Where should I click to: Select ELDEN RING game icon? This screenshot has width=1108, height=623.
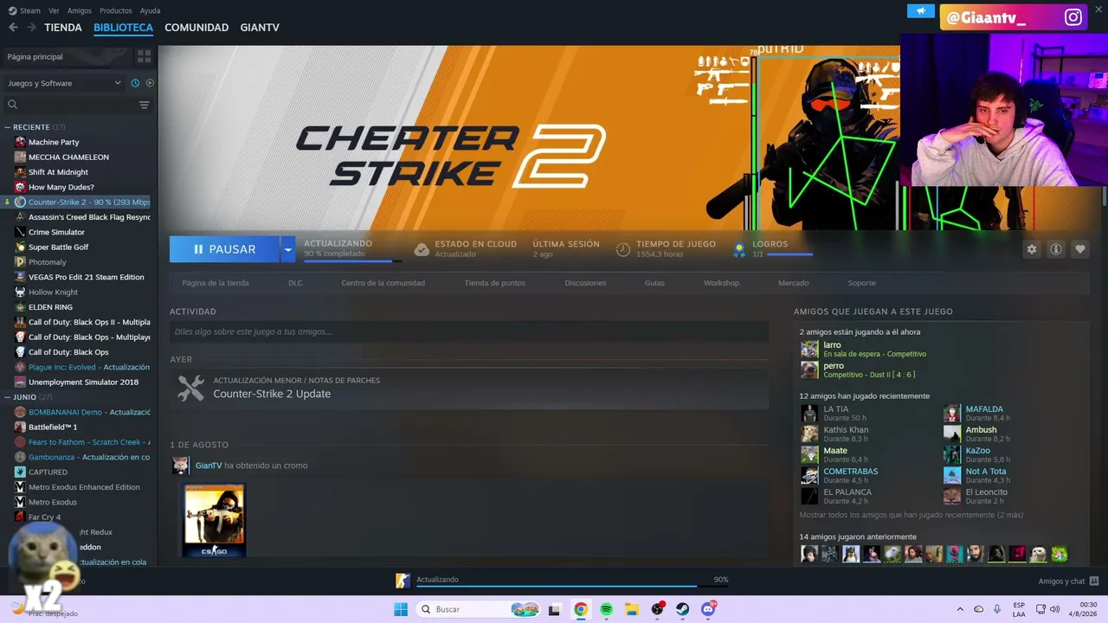tap(20, 307)
